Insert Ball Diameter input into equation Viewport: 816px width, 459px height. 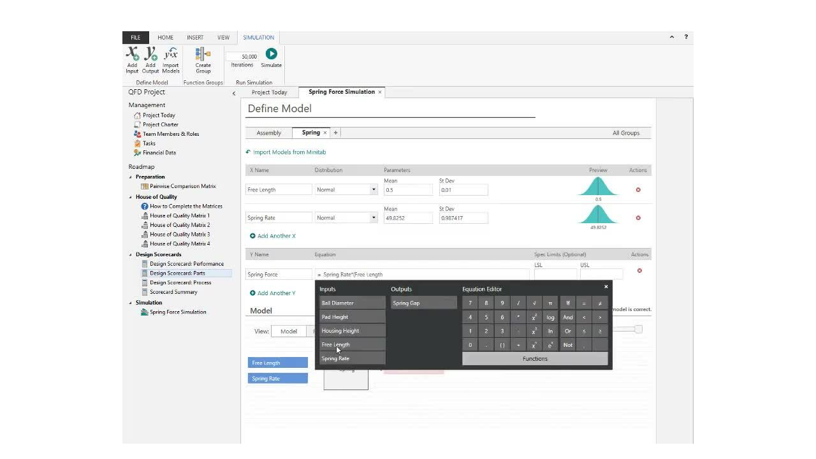pos(353,303)
